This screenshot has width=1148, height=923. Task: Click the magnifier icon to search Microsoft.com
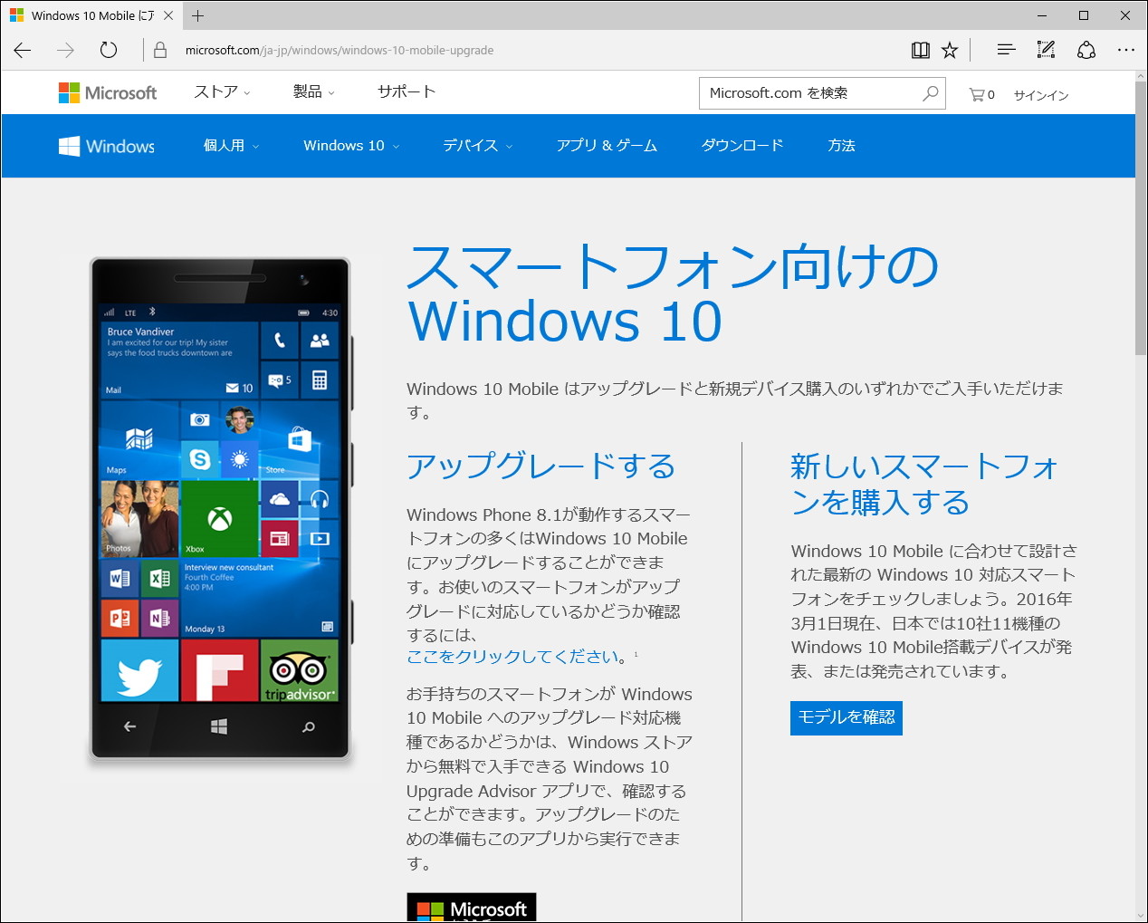(x=930, y=92)
